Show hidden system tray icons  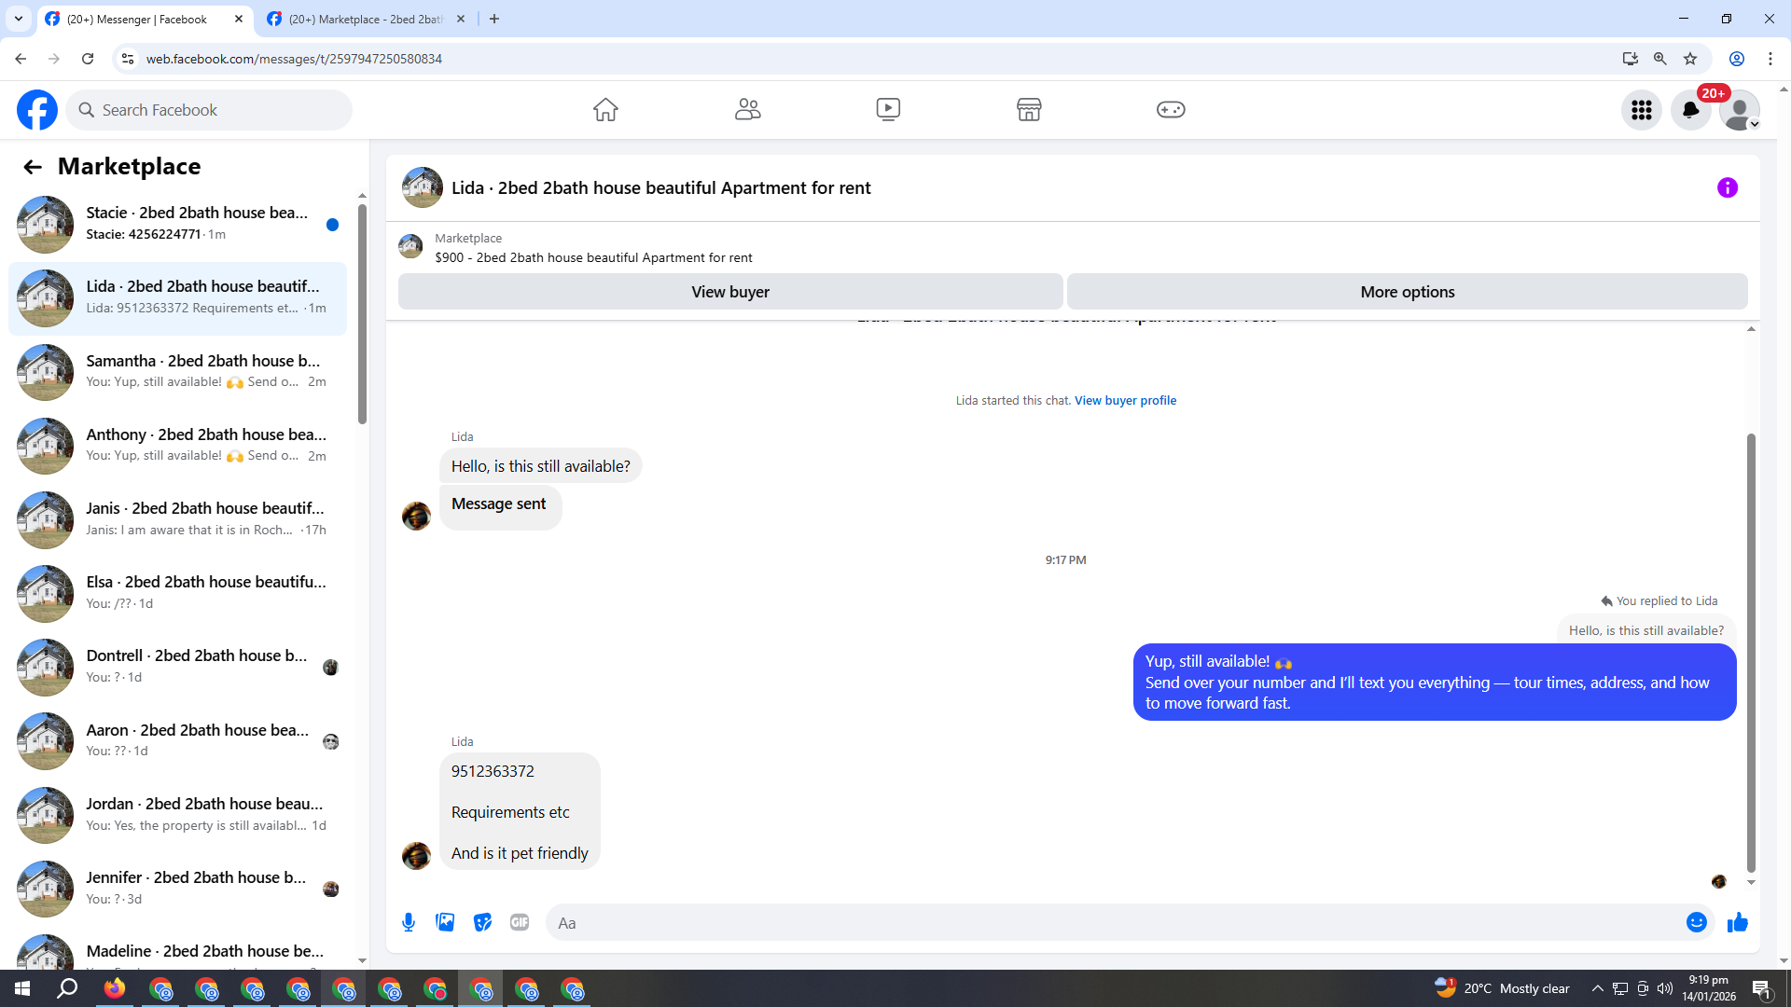click(x=1597, y=988)
